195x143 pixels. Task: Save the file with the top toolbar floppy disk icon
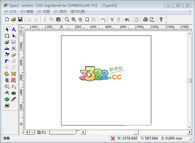click(20, 19)
